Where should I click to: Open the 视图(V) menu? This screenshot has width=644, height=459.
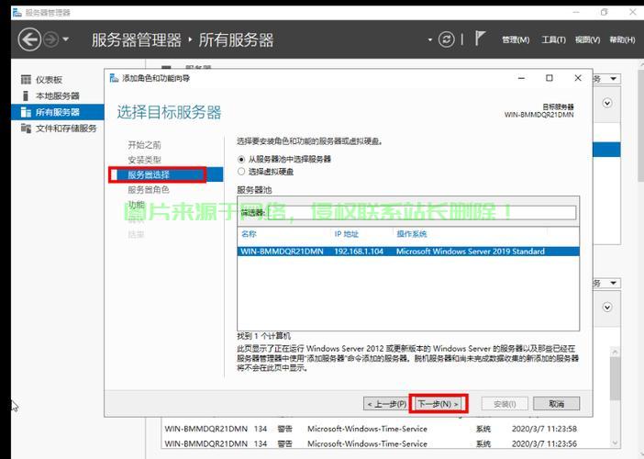[x=587, y=39]
